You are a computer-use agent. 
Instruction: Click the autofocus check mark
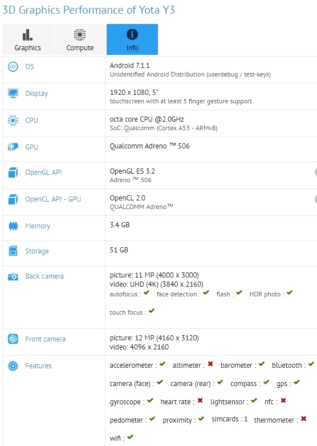pyautogui.click(x=147, y=293)
